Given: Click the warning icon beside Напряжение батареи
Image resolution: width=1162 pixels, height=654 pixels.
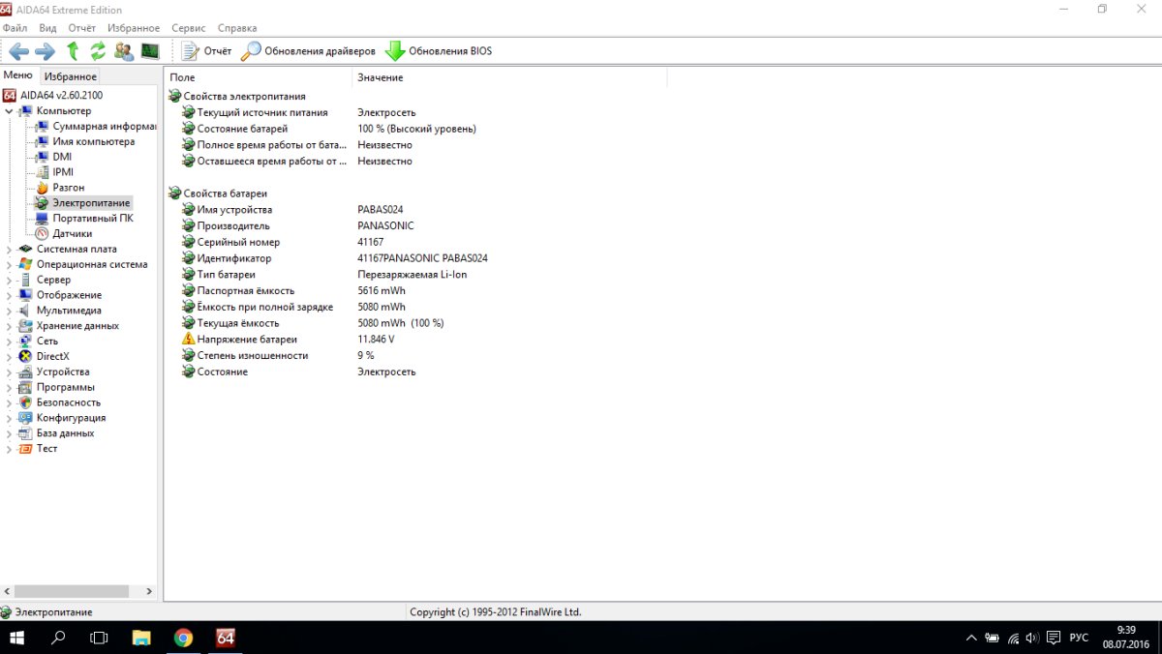Looking at the screenshot, I should tap(189, 340).
